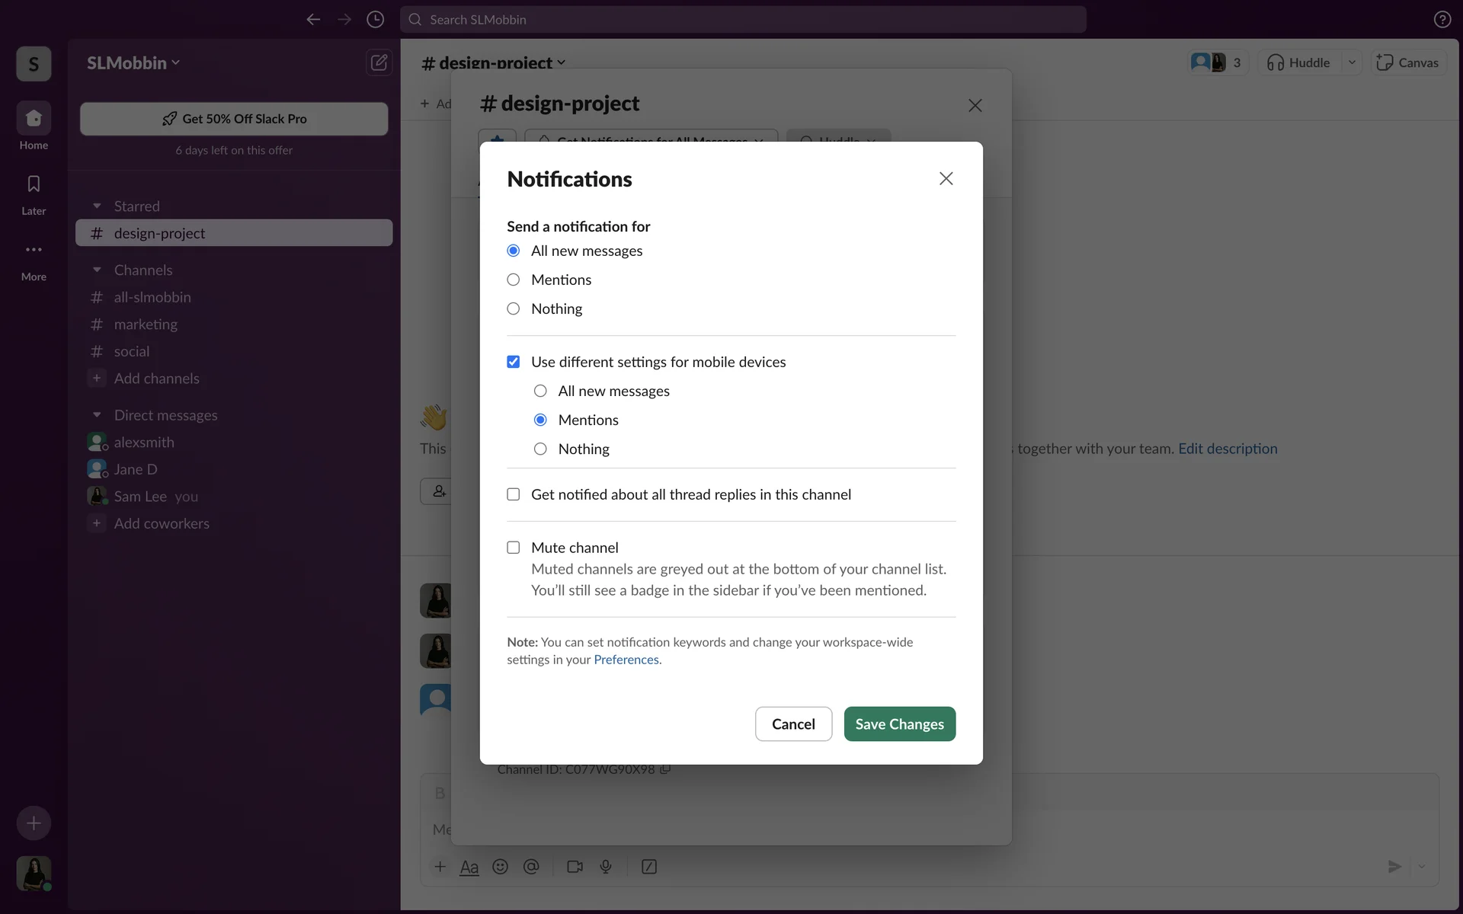Click the help question mark icon
This screenshot has height=914, width=1463.
[1442, 20]
